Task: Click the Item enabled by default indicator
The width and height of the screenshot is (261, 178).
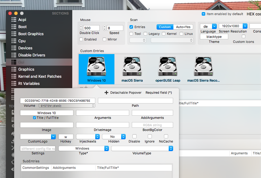Action: [x=203, y=14]
